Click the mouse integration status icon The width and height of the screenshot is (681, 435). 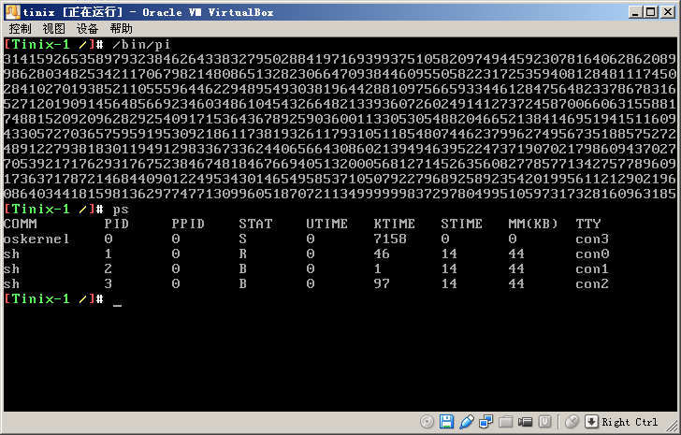tap(572, 422)
